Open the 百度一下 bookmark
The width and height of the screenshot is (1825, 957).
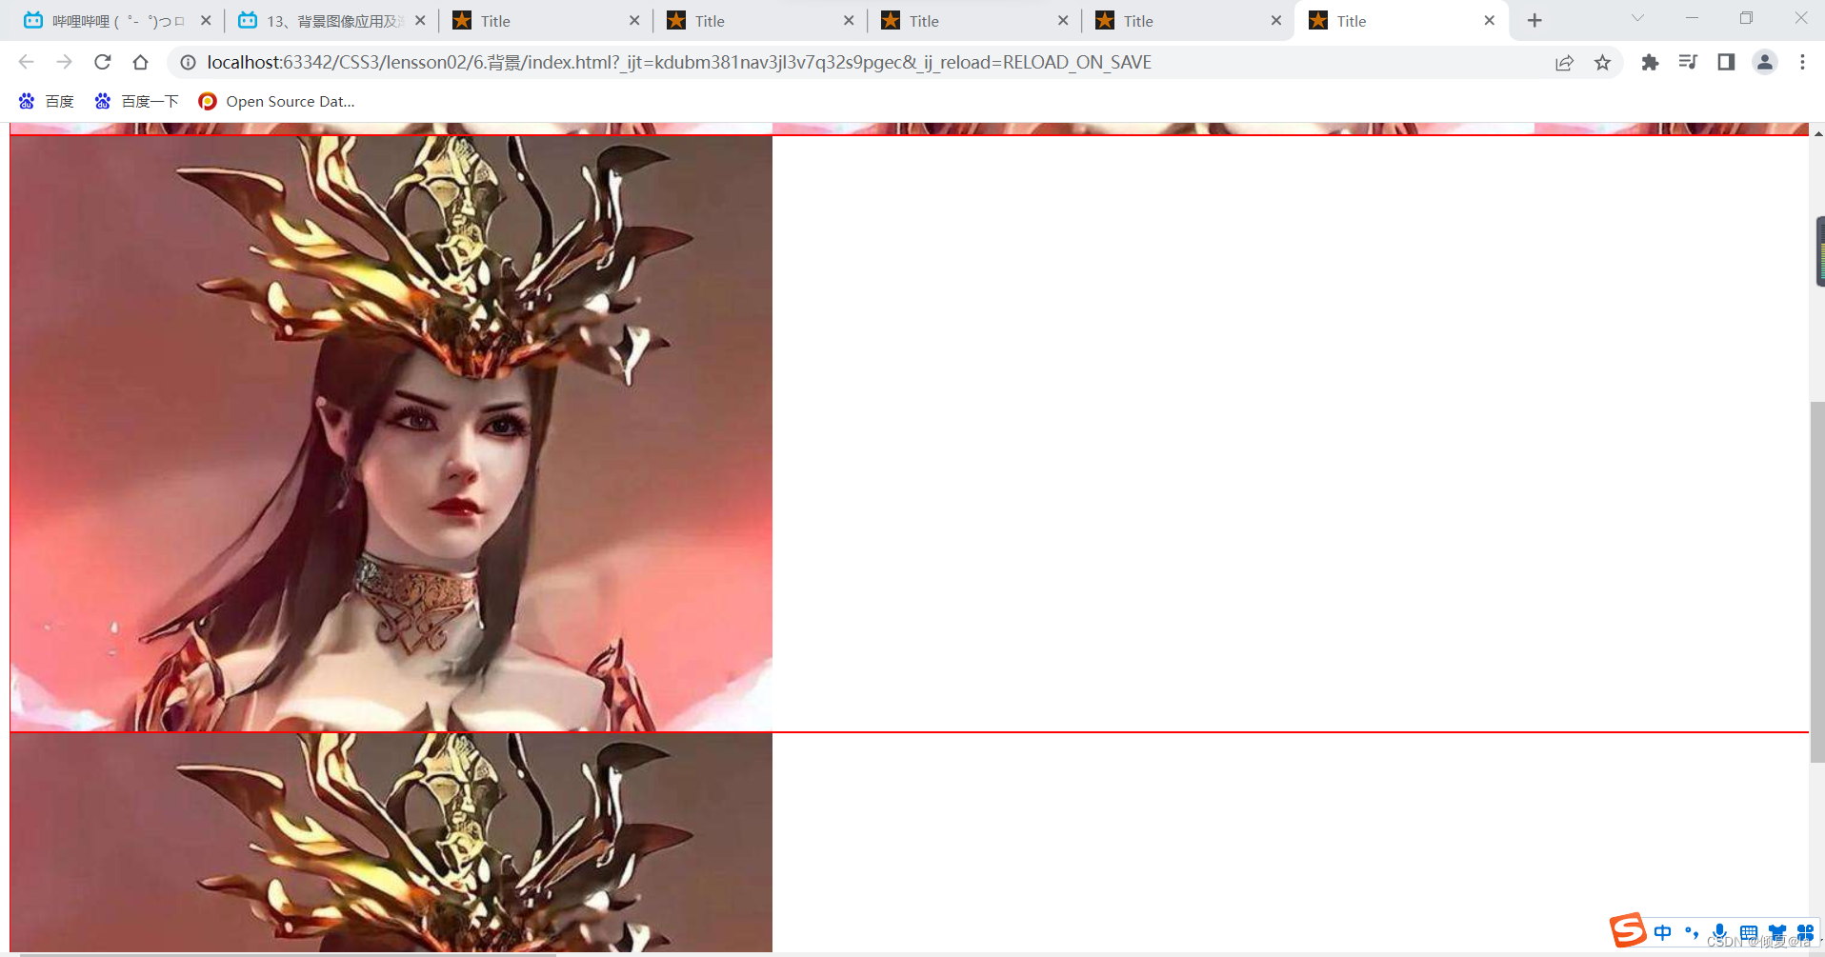136,101
